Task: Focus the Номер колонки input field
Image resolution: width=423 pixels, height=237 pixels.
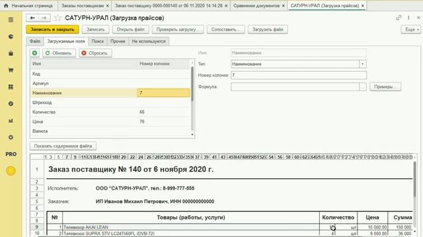Action: click(299, 75)
